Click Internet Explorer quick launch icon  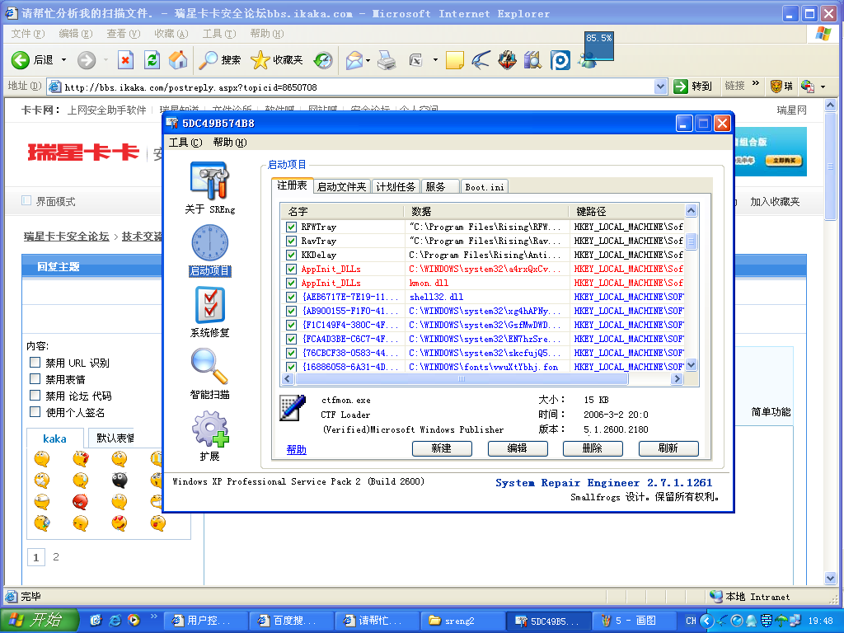click(115, 620)
